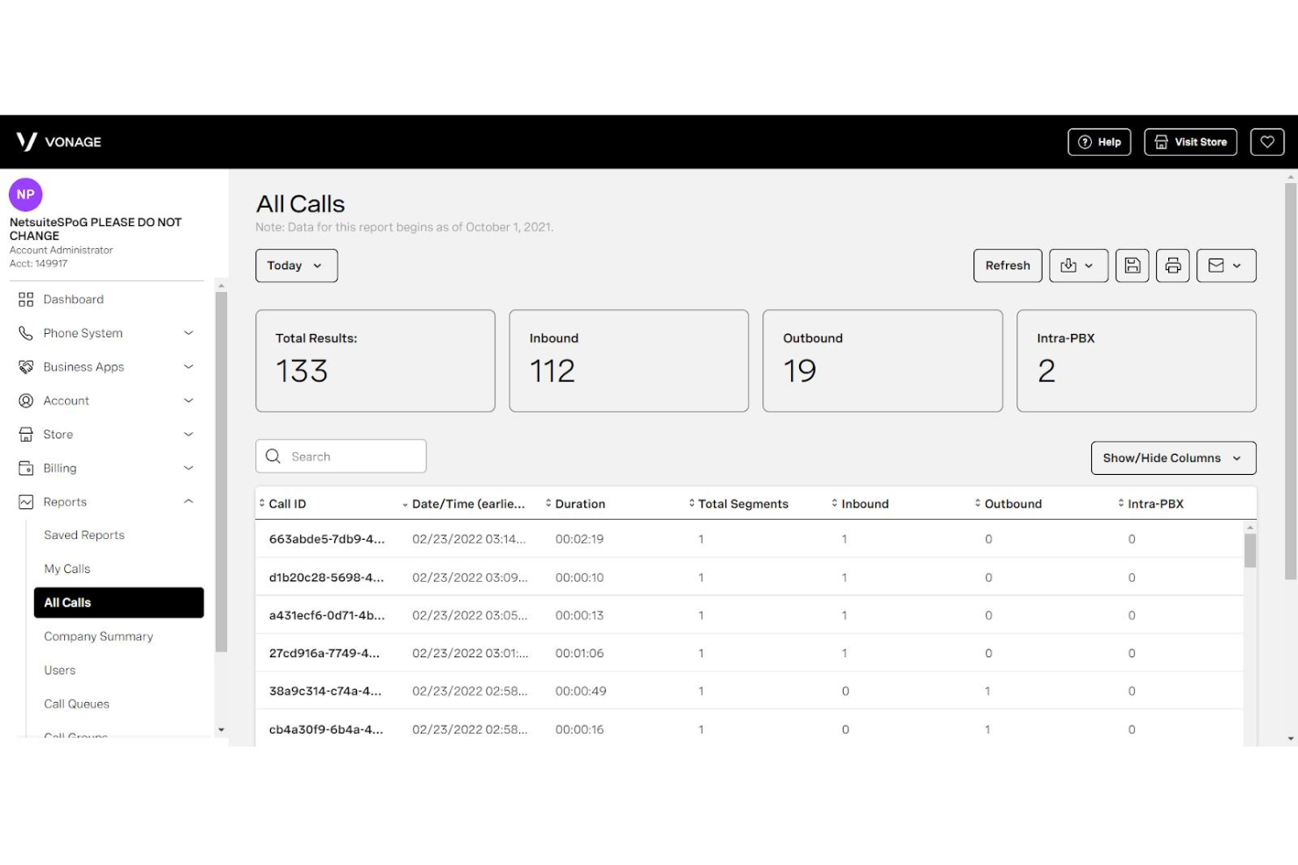Sort by Intra-PBX column header
The width and height of the screenshot is (1298, 865).
[x=1151, y=504]
